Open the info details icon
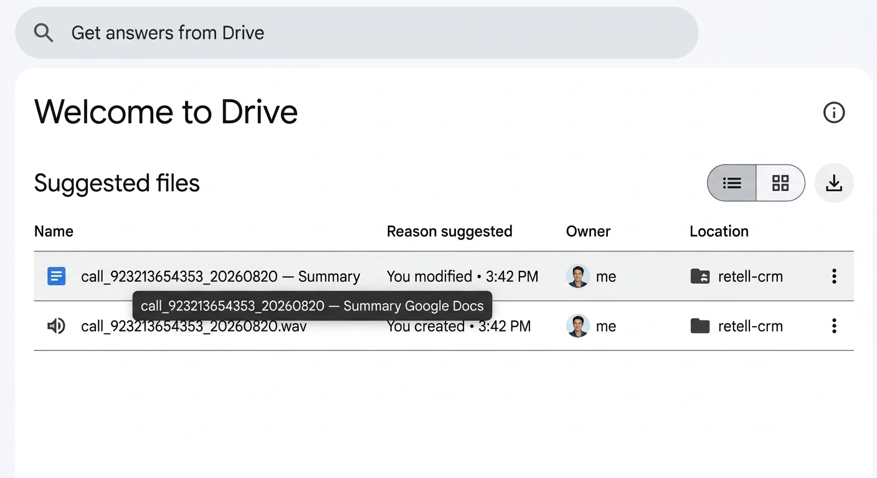 click(834, 113)
